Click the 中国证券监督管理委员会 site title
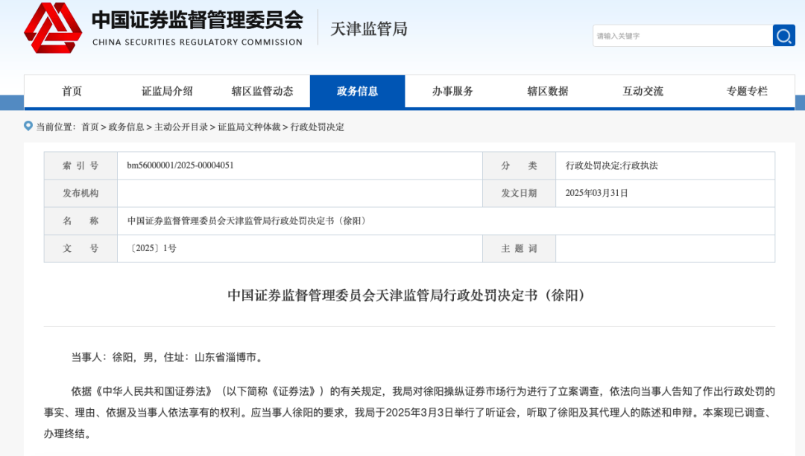The width and height of the screenshot is (805, 456). pos(197,20)
